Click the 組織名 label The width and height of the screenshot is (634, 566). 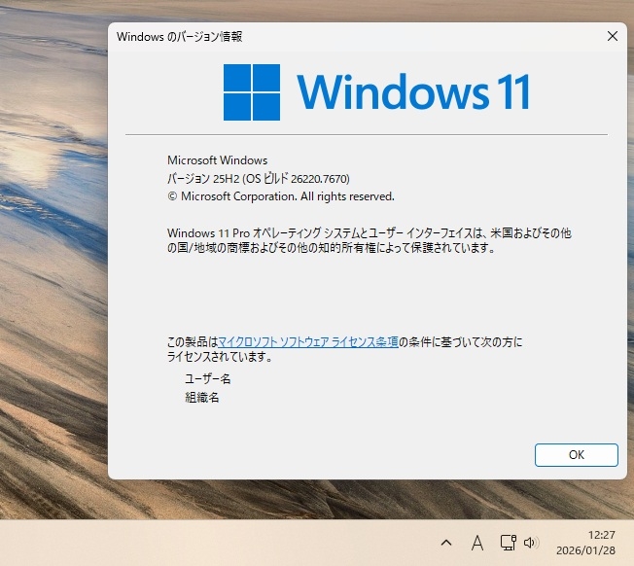tap(202, 398)
